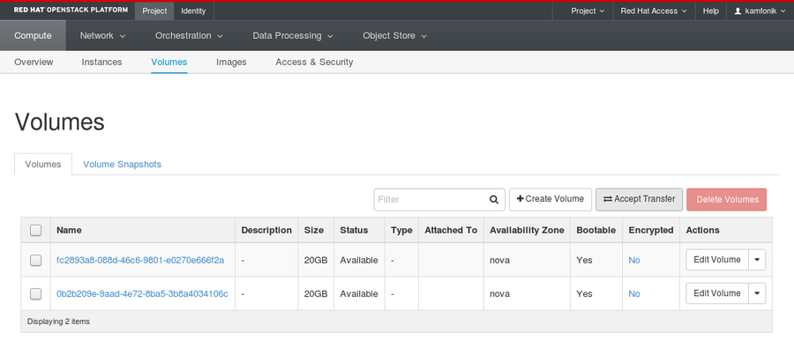Expand the Orchestration menu
The width and height of the screenshot is (794, 347).
coord(189,36)
